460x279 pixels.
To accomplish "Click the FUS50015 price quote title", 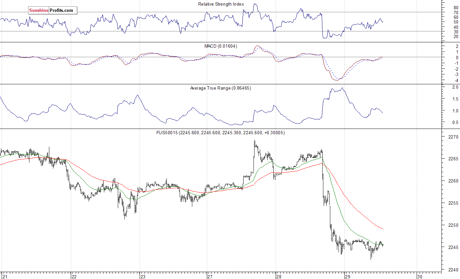I will coord(220,133).
